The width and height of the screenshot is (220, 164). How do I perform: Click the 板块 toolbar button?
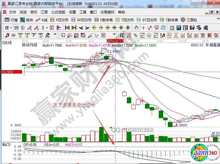point(27,20)
